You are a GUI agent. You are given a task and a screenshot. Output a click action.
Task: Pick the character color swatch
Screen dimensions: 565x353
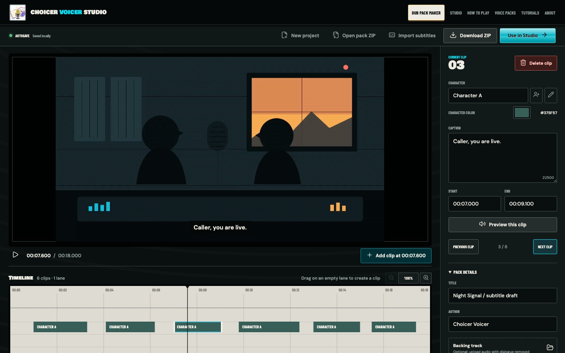tap(522, 113)
